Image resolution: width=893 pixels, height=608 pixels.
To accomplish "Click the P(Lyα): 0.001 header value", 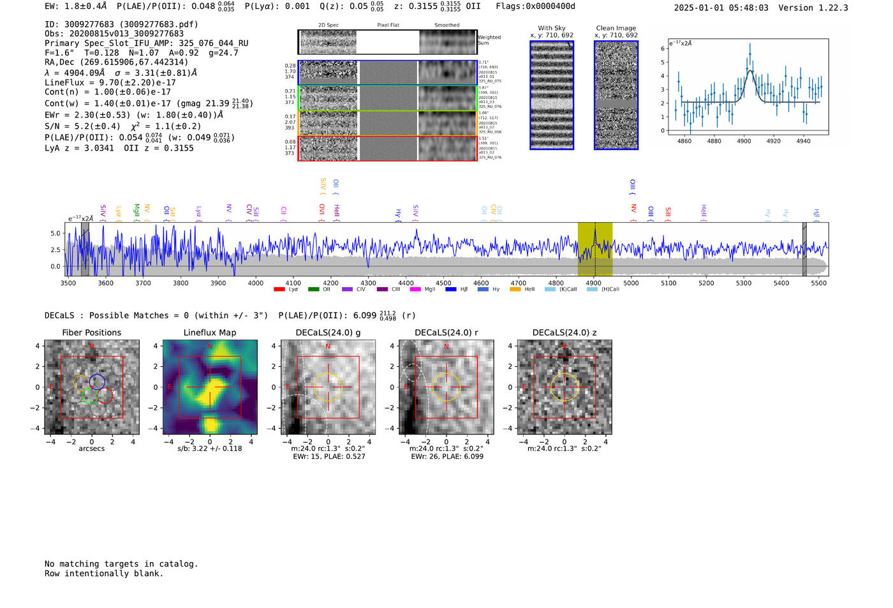I will coord(277,6).
